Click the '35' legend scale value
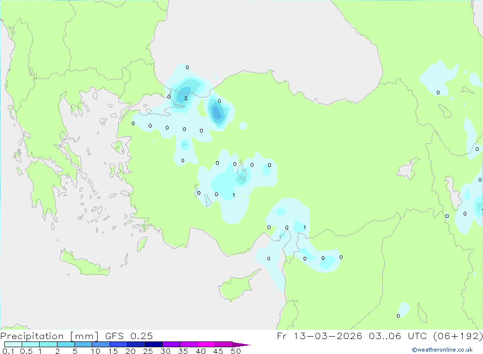 coord(183,351)
